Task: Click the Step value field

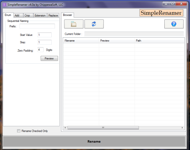Action: (x=45, y=42)
